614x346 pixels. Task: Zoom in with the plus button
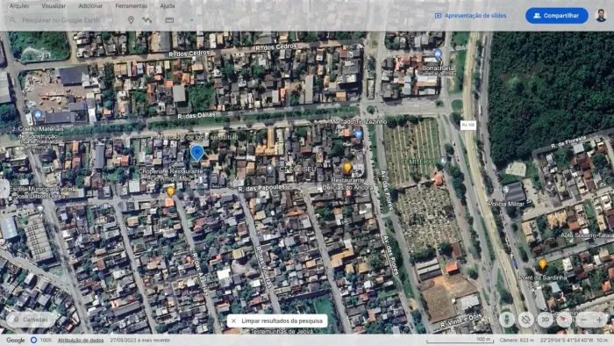click(599, 320)
